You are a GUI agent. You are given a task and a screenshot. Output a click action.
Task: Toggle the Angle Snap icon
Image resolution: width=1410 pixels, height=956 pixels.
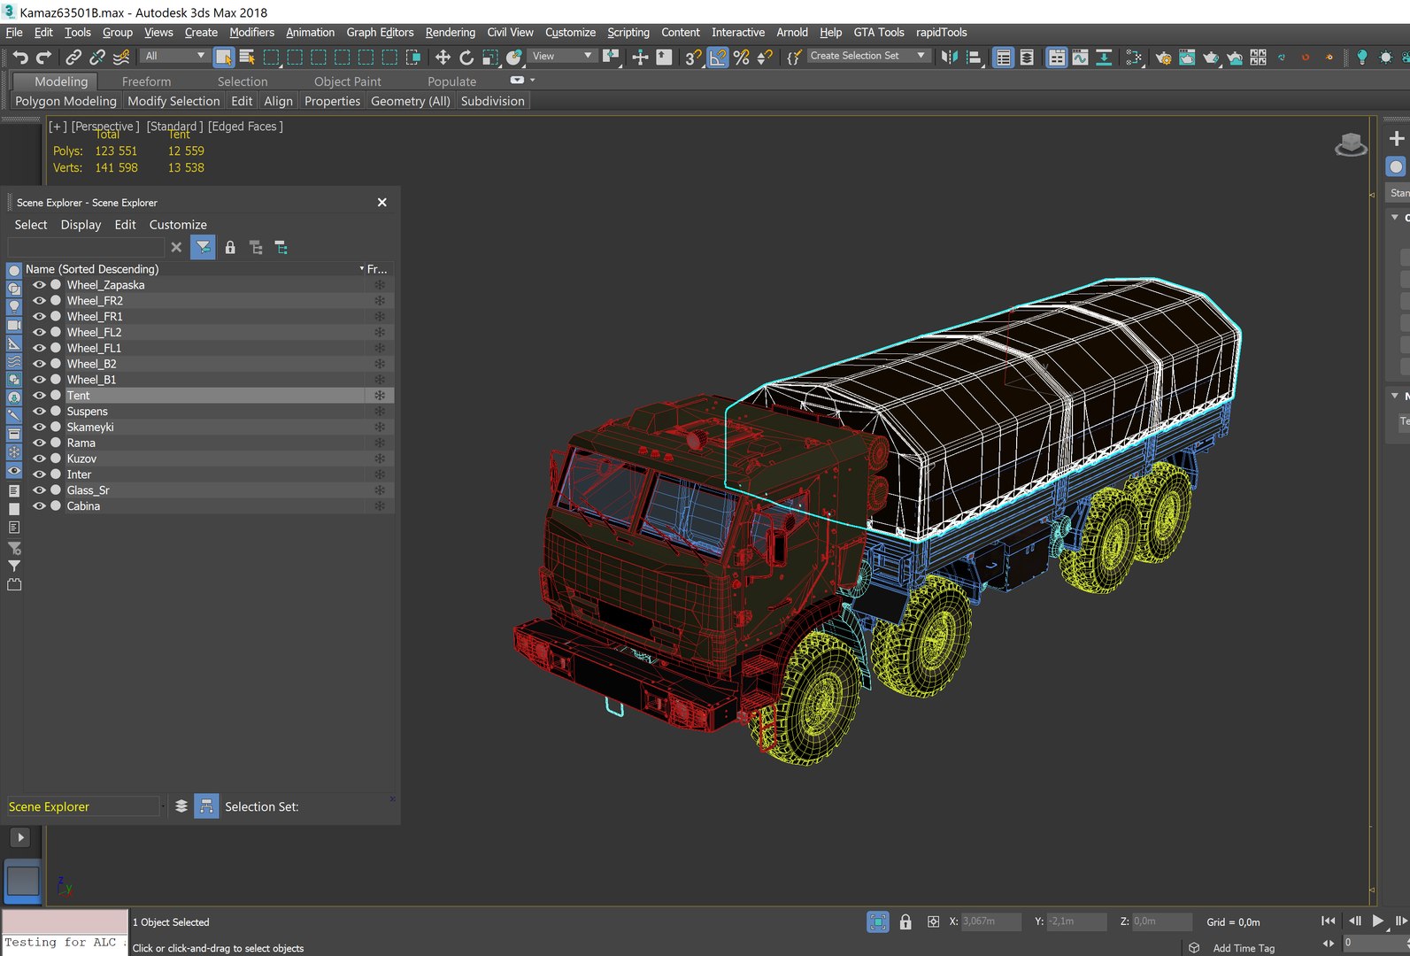tap(718, 58)
